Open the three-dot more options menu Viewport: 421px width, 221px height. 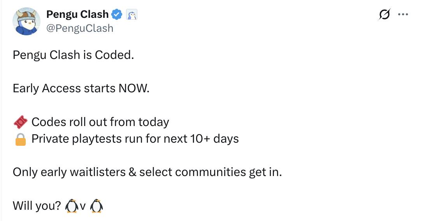point(403,14)
